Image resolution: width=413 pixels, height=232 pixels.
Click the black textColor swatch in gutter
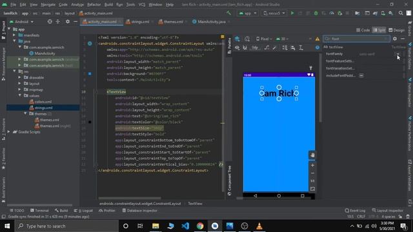(90, 122)
